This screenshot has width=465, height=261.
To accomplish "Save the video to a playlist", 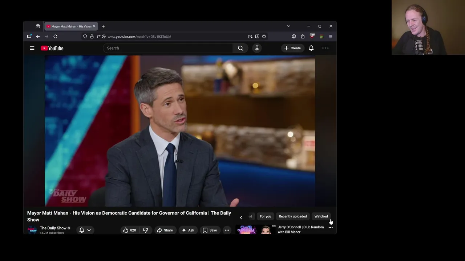I will click(x=210, y=230).
